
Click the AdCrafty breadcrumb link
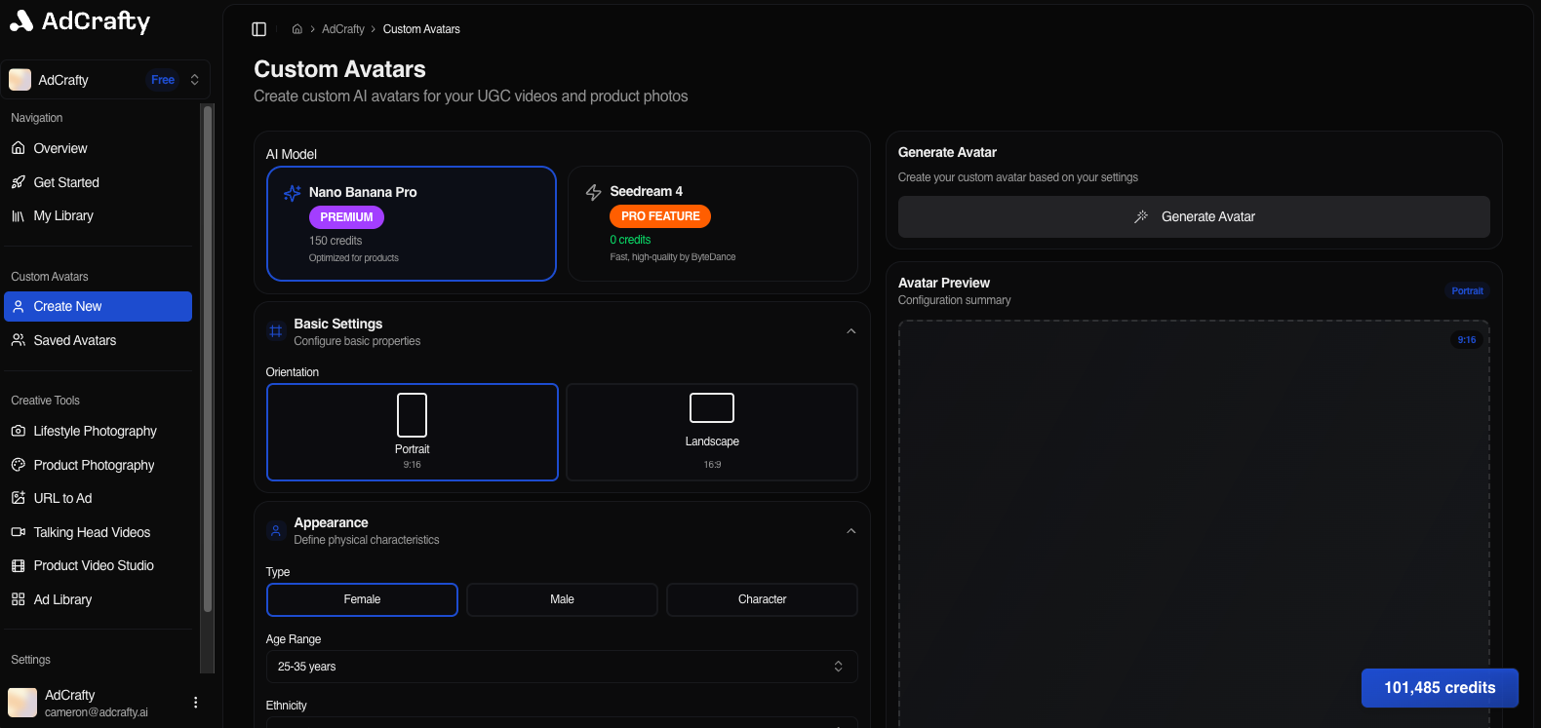coord(343,29)
